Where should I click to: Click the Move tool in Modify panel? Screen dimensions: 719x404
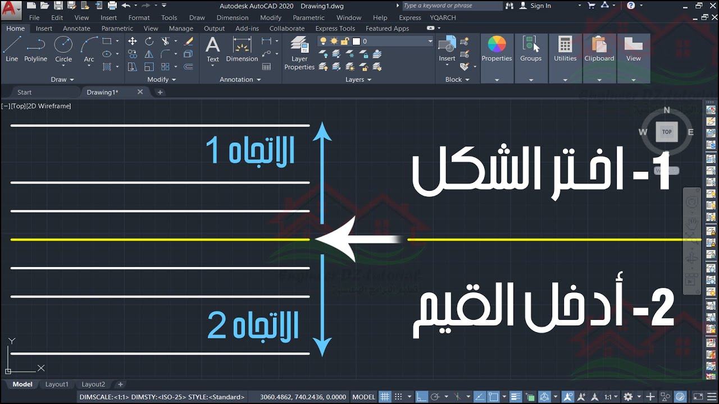(x=133, y=41)
